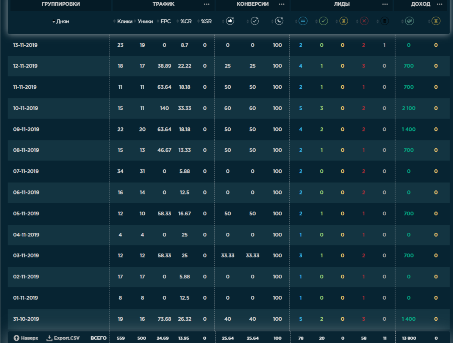The width and height of the screenshot is (453, 343).
Task: Click the ДОХОД section header
Action: coord(421,4)
